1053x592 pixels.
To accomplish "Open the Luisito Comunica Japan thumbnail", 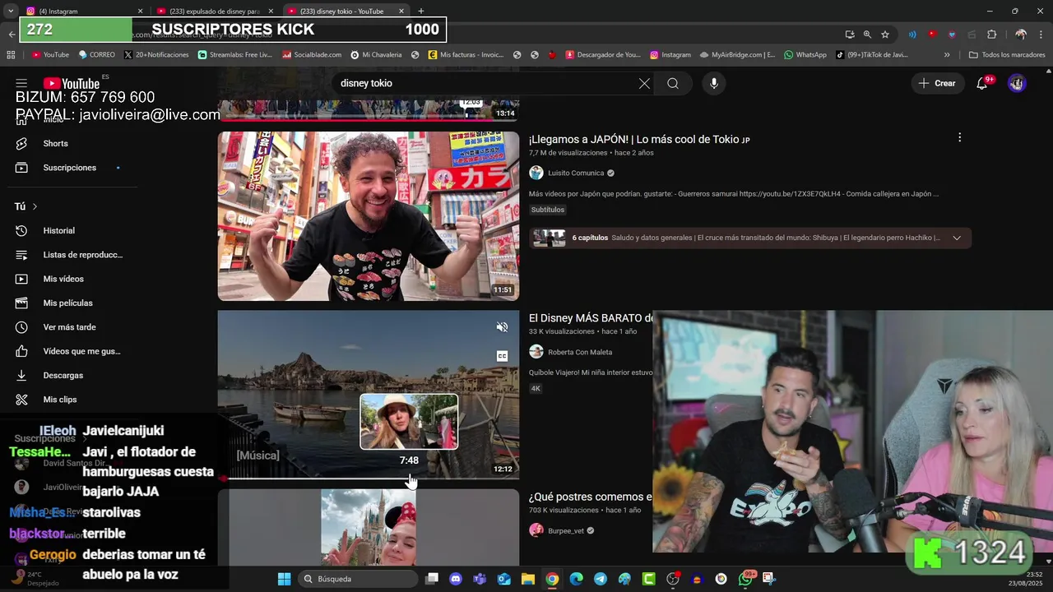I will [369, 216].
